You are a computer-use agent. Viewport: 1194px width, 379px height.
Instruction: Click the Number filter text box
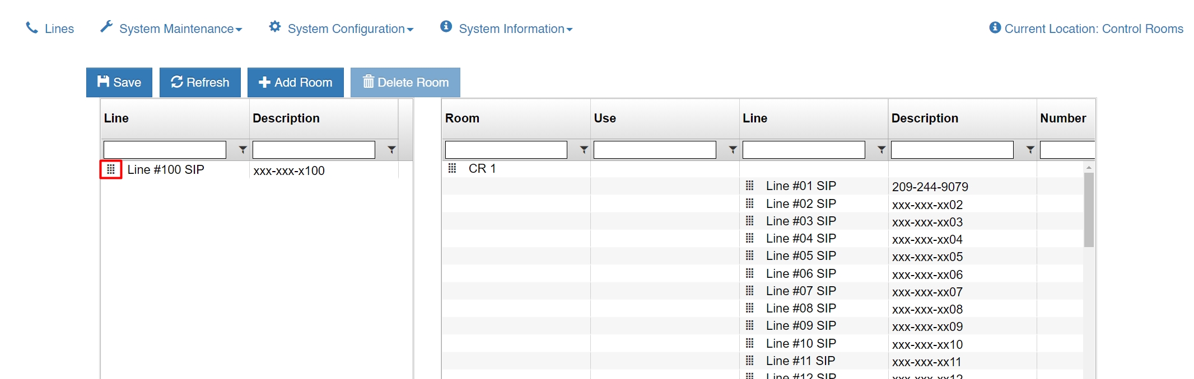click(1067, 150)
